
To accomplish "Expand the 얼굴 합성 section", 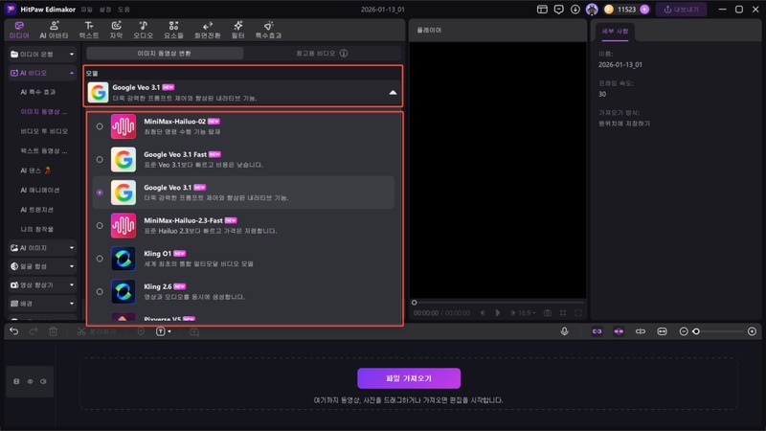I will pos(71,266).
